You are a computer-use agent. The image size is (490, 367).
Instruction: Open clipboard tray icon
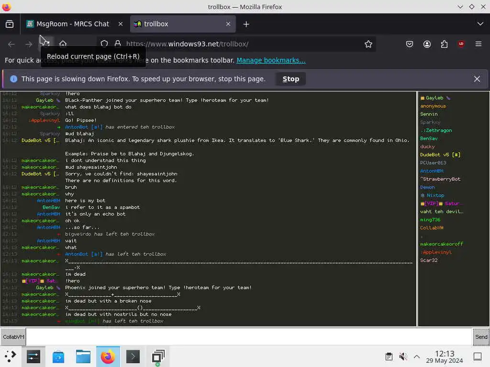click(389, 356)
